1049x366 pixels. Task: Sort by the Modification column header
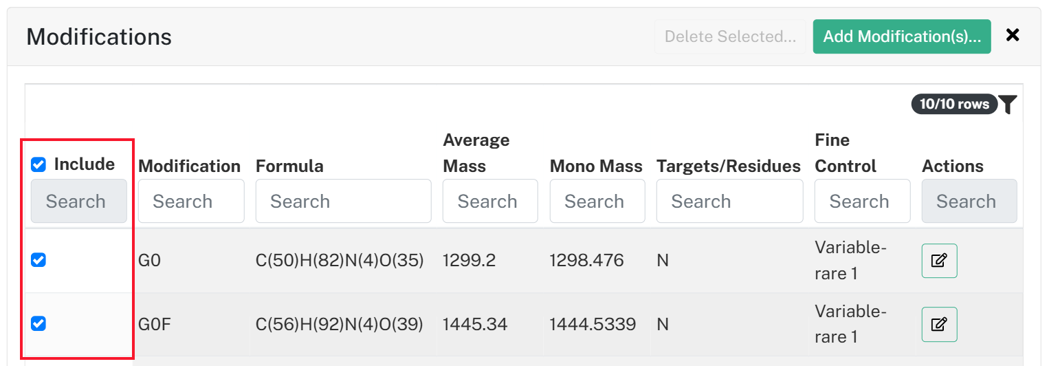(190, 166)
